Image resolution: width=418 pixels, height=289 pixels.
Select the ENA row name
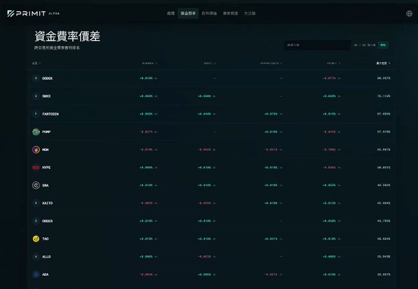coord(45,185)
